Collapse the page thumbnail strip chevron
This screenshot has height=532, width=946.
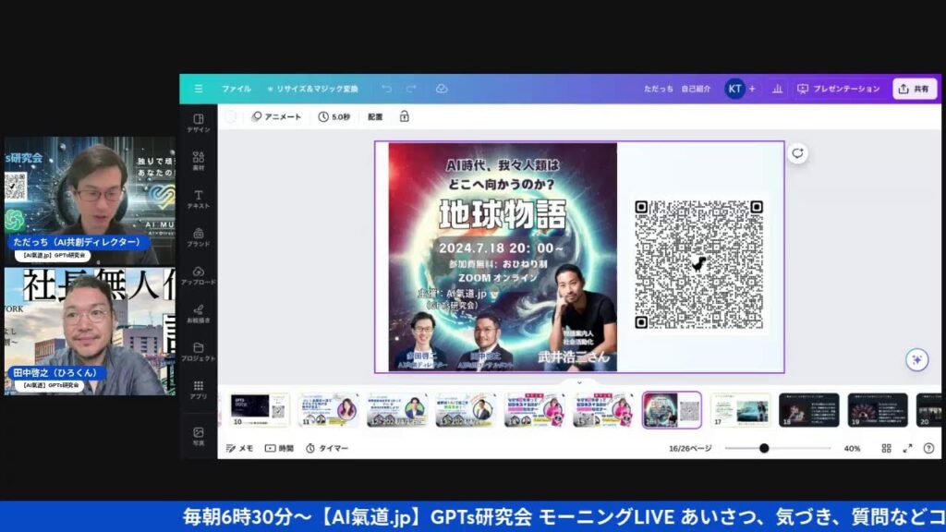click(579, 382)
